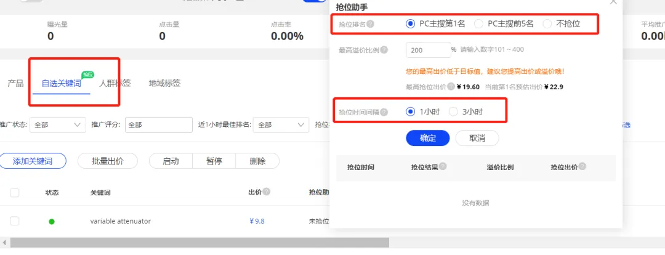Click the scrollbar left arrow
The image size is (665, 255).
pyautogui.click(x=4, y=243)
